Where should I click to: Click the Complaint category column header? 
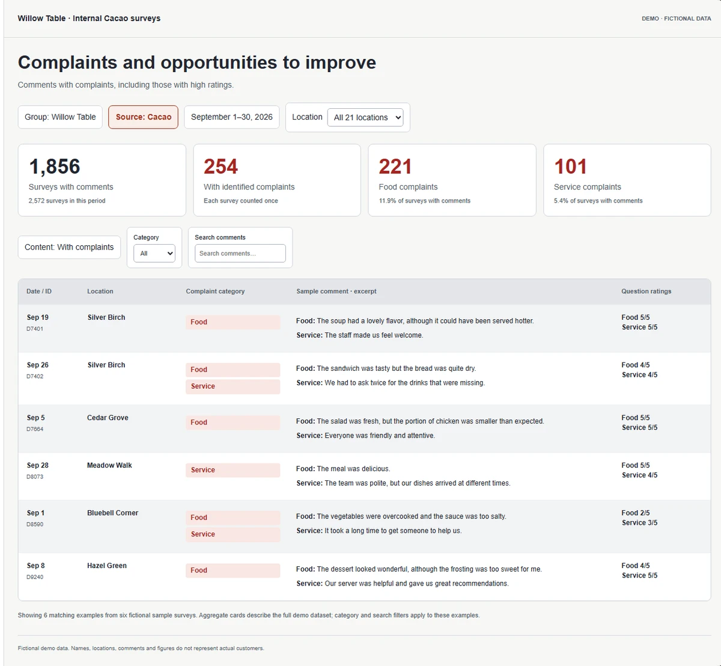click(215, 292)
